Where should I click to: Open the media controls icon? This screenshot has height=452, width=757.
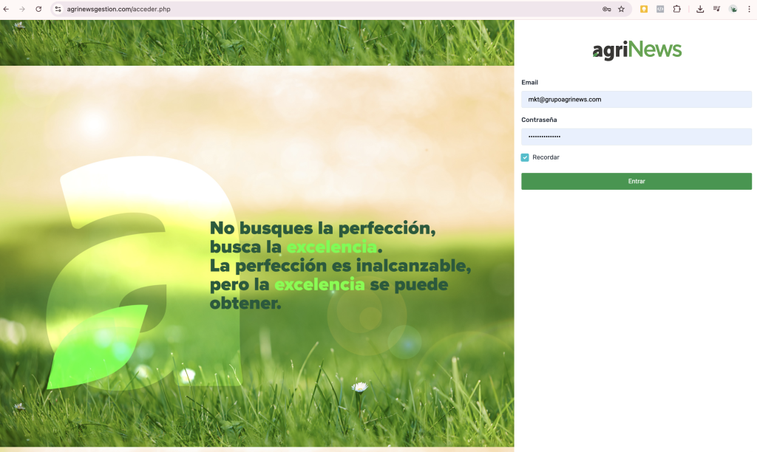click(716, 9)
